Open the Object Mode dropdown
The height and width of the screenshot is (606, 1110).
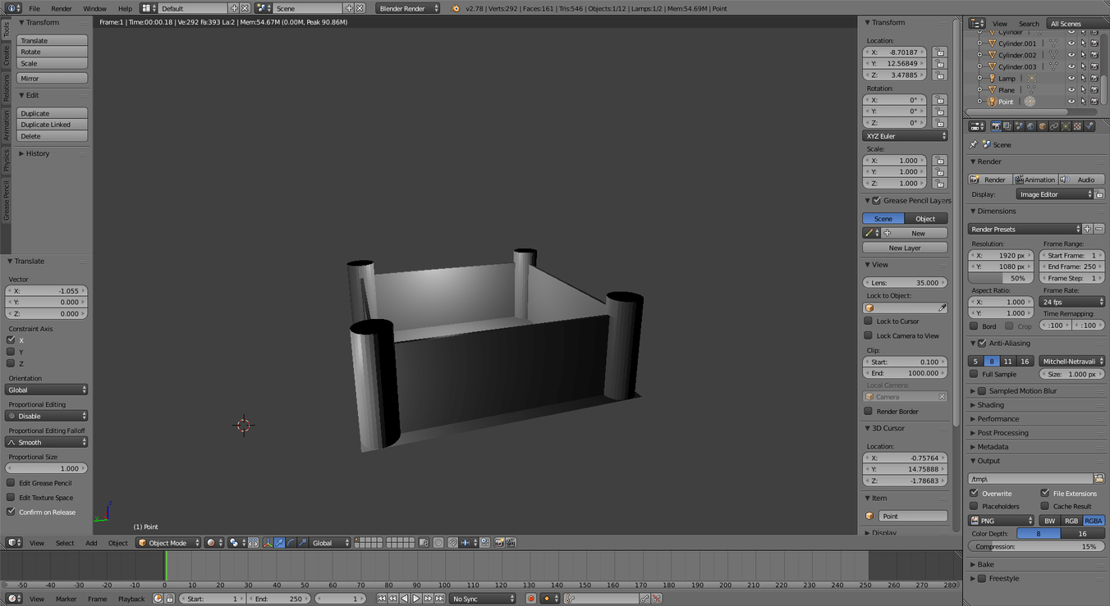point(168,543)
